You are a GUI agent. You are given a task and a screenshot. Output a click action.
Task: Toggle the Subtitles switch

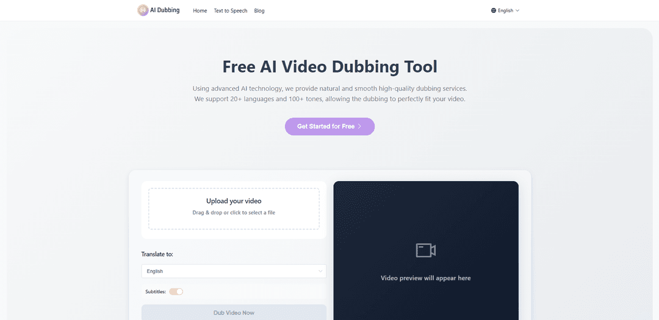pos(176,291)
